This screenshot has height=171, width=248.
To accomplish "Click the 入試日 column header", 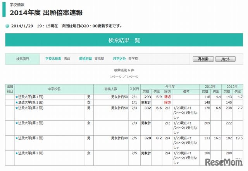I will click(134, 89).
